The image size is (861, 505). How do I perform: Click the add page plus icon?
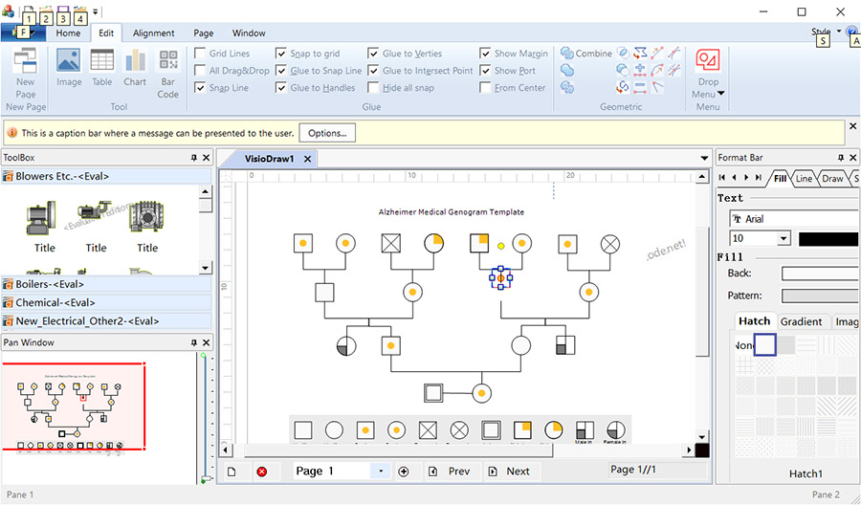coord(404,472)
